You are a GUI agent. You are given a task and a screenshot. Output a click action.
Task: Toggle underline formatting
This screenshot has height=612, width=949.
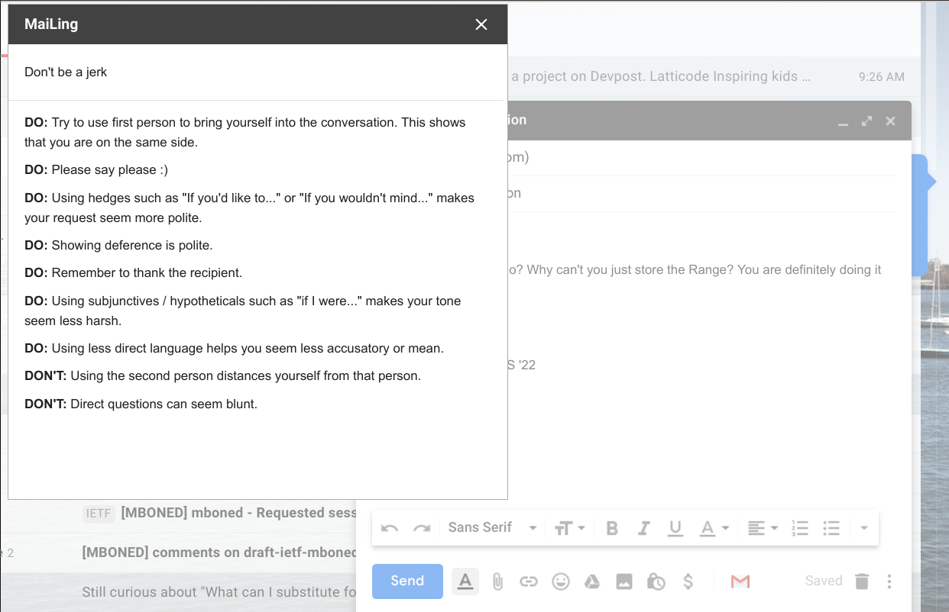pyautogui.click(x=675, y=528)
